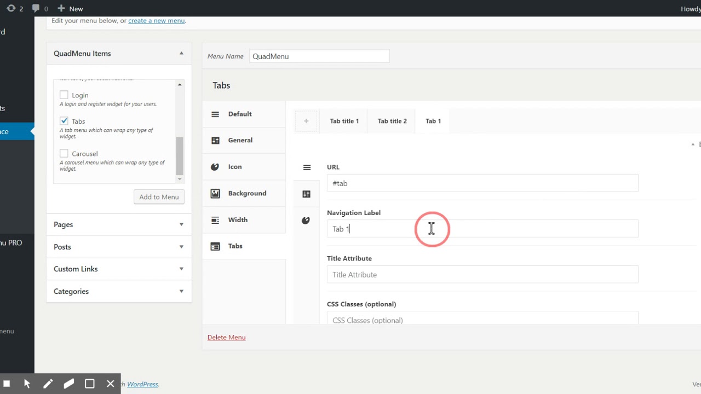Screen dimensions: 701x394
Task: Click the Login item label text
Action: [80, 95]
